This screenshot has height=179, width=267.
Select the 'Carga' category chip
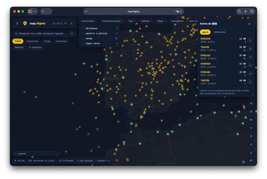(47, 41)
